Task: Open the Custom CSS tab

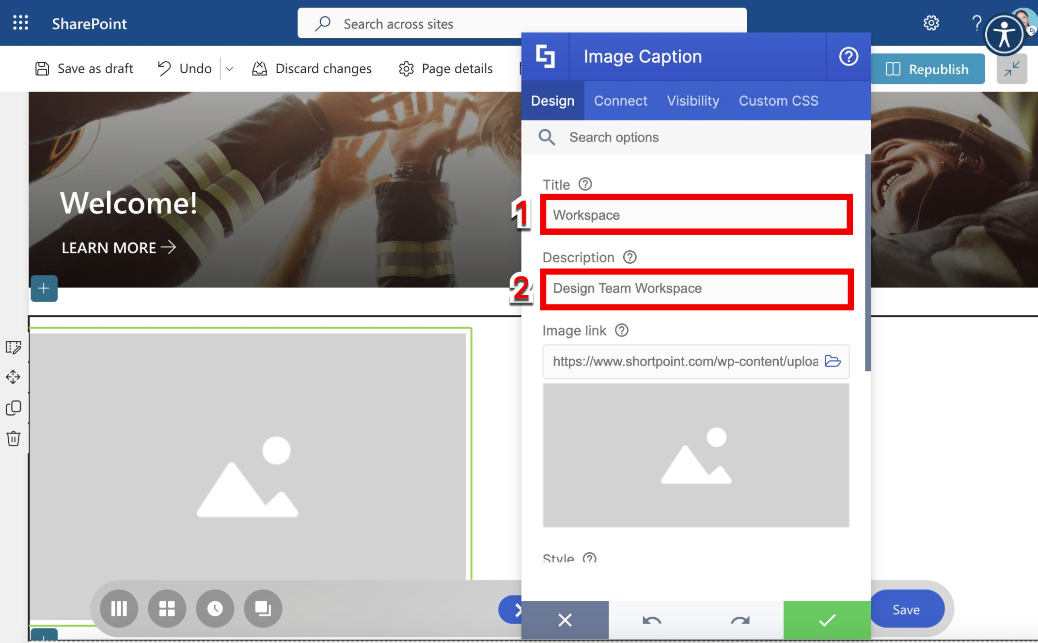Action: pos(778,101)
